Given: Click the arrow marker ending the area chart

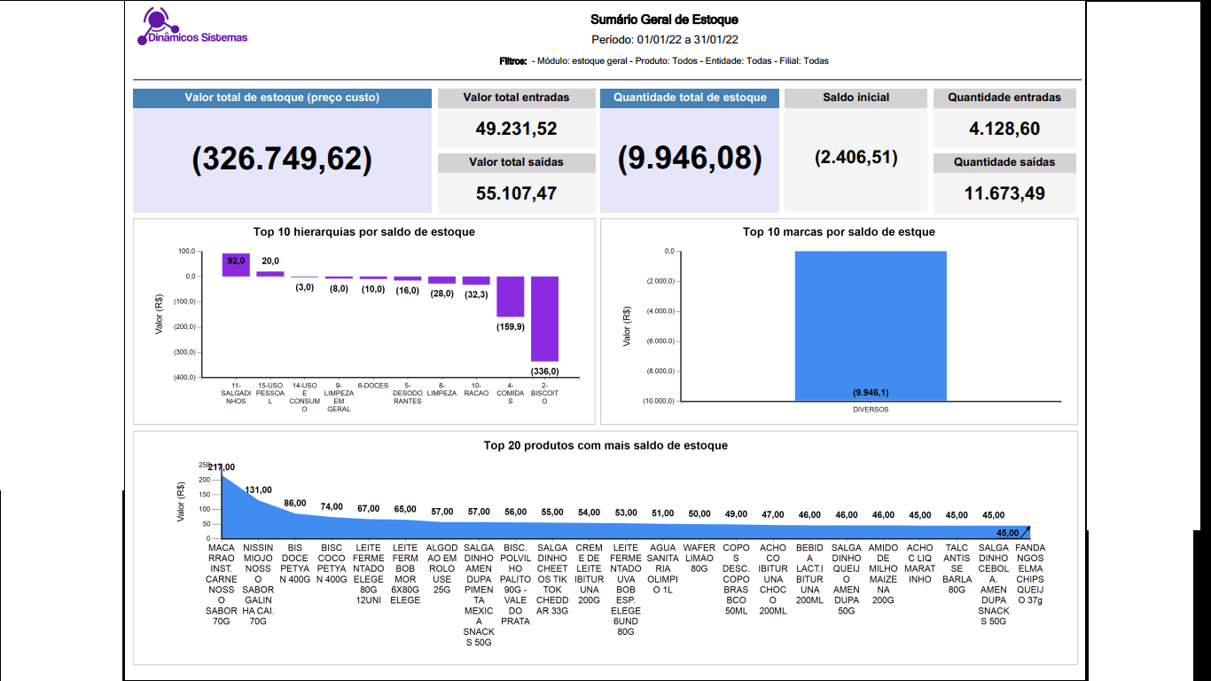Looking at the screenshot, I should (1026, 530).
